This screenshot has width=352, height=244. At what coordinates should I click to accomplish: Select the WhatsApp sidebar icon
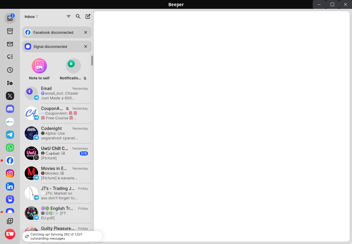point(10,148)
